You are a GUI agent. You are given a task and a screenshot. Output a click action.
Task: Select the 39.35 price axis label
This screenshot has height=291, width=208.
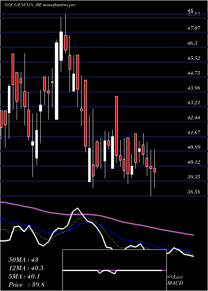[194, 177]
